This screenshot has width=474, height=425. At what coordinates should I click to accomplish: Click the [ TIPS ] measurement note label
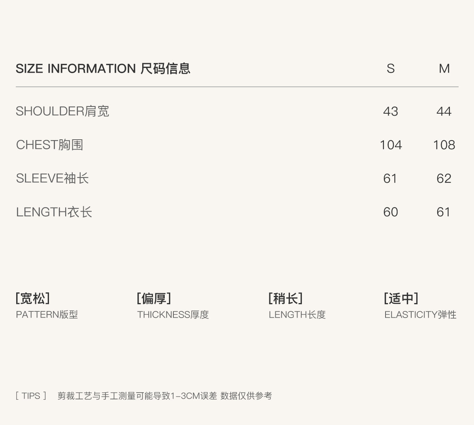pyautogui.click(x=31, y=396)
